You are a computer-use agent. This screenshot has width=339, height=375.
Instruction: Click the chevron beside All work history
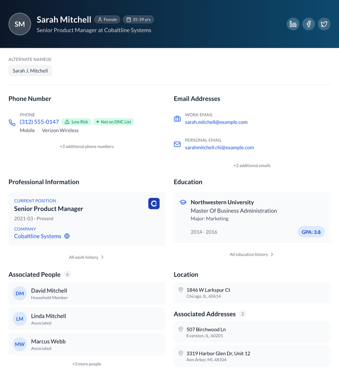point(102,257)
